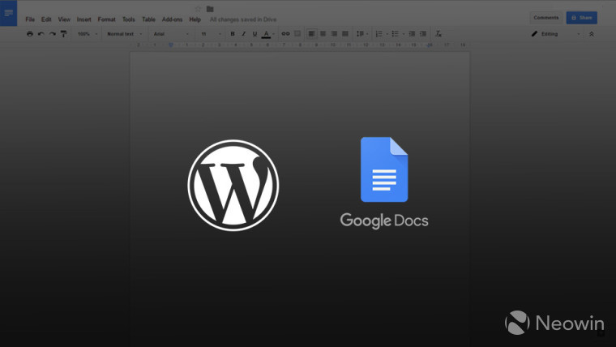Open line spacing options

tap(361, 34)
